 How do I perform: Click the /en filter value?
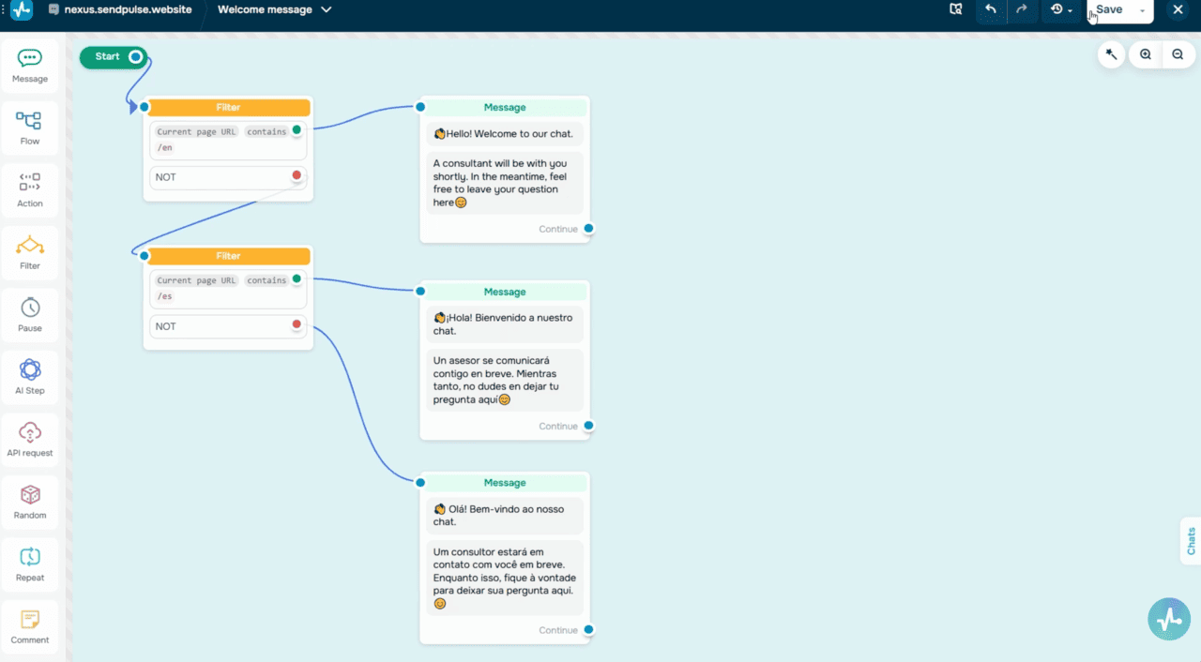coord(164,148)
